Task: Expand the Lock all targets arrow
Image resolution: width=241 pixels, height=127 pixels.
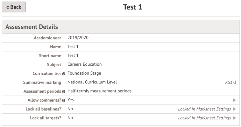Action: coord(235,118)
